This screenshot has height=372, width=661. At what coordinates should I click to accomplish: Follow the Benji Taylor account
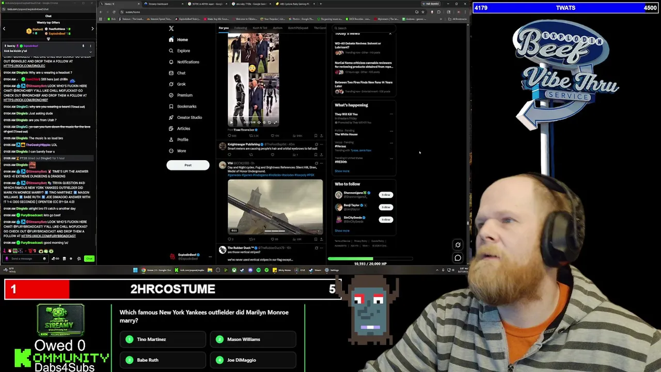(x=386, y=207)
